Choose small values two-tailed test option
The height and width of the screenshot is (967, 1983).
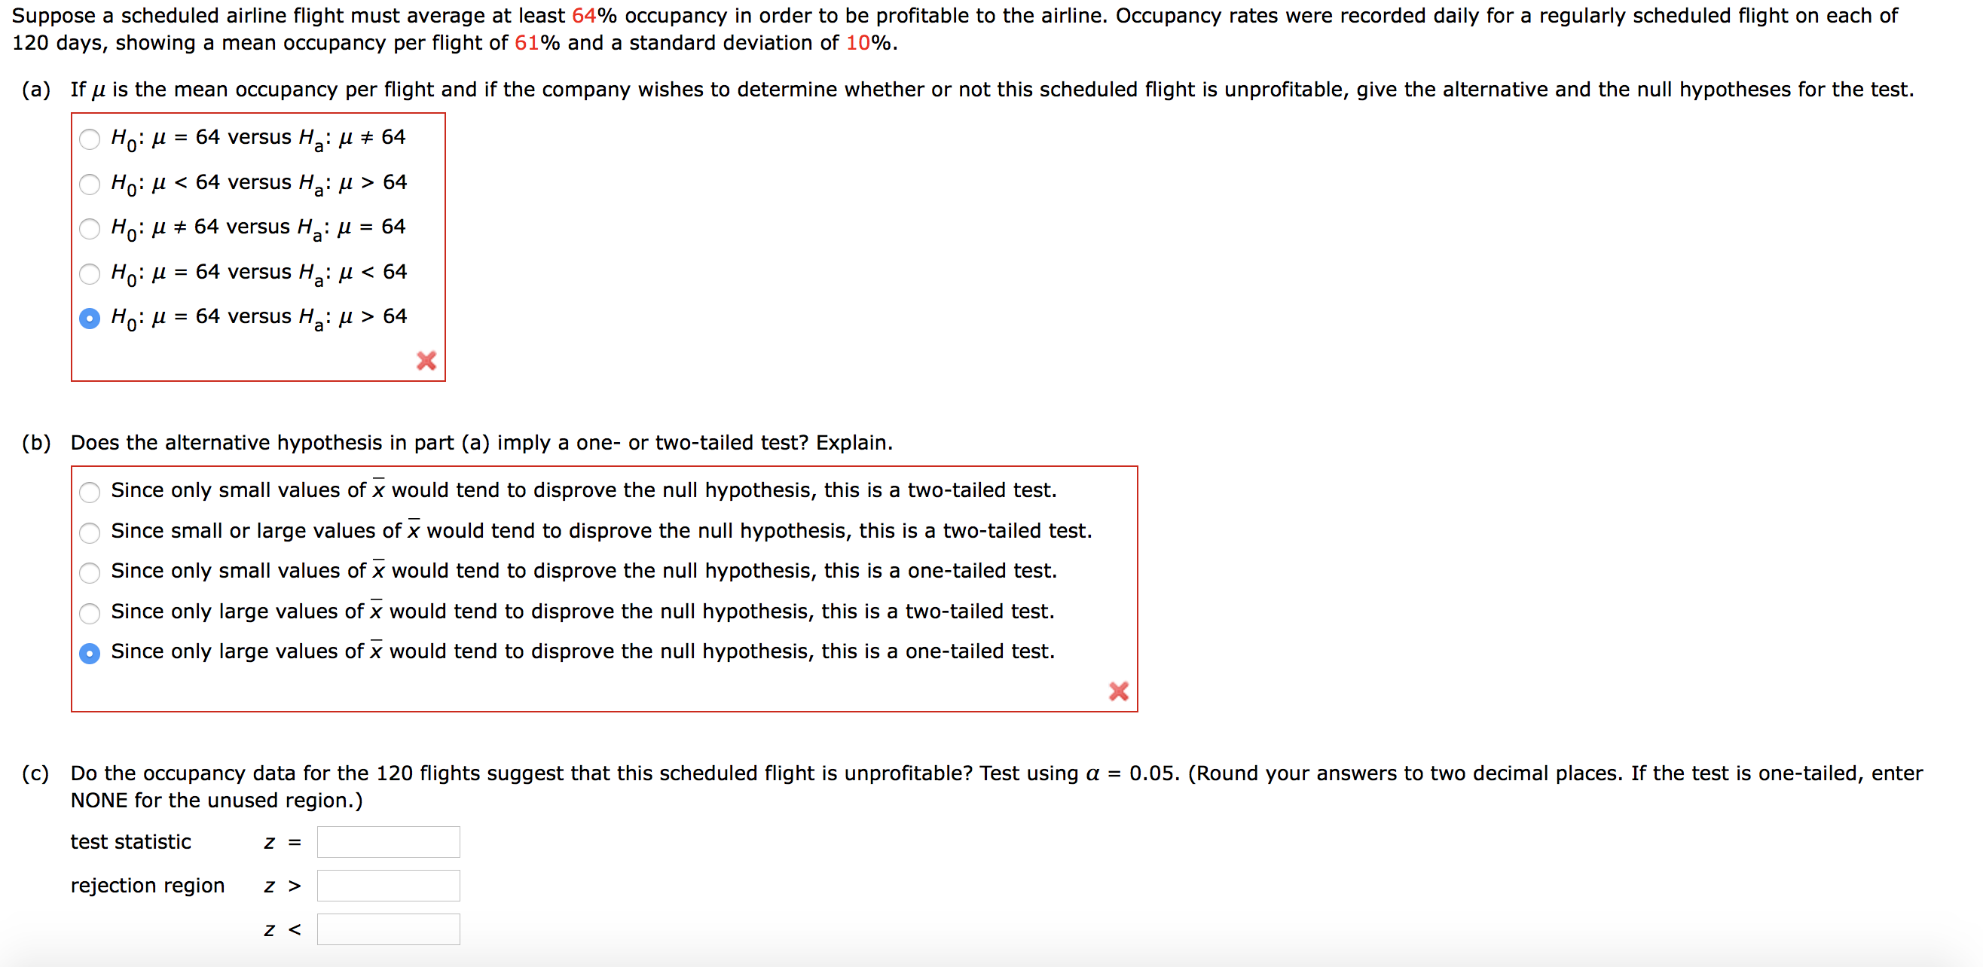[90, 493]
